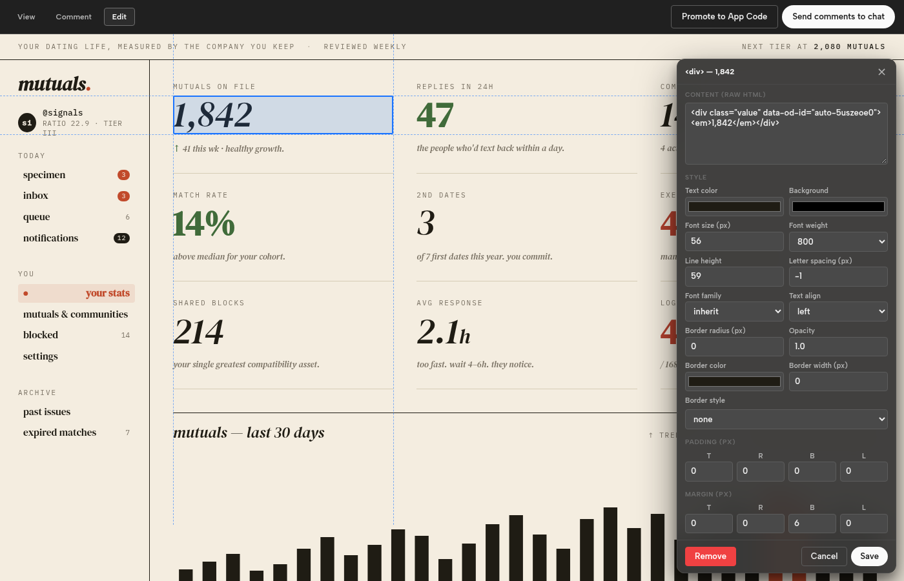Click the Padding bottom field
This screenshot has height=581, width=904.
(x=812, y=471)
